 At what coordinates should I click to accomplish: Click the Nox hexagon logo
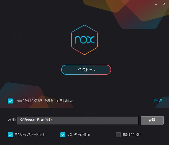(84, 40)
